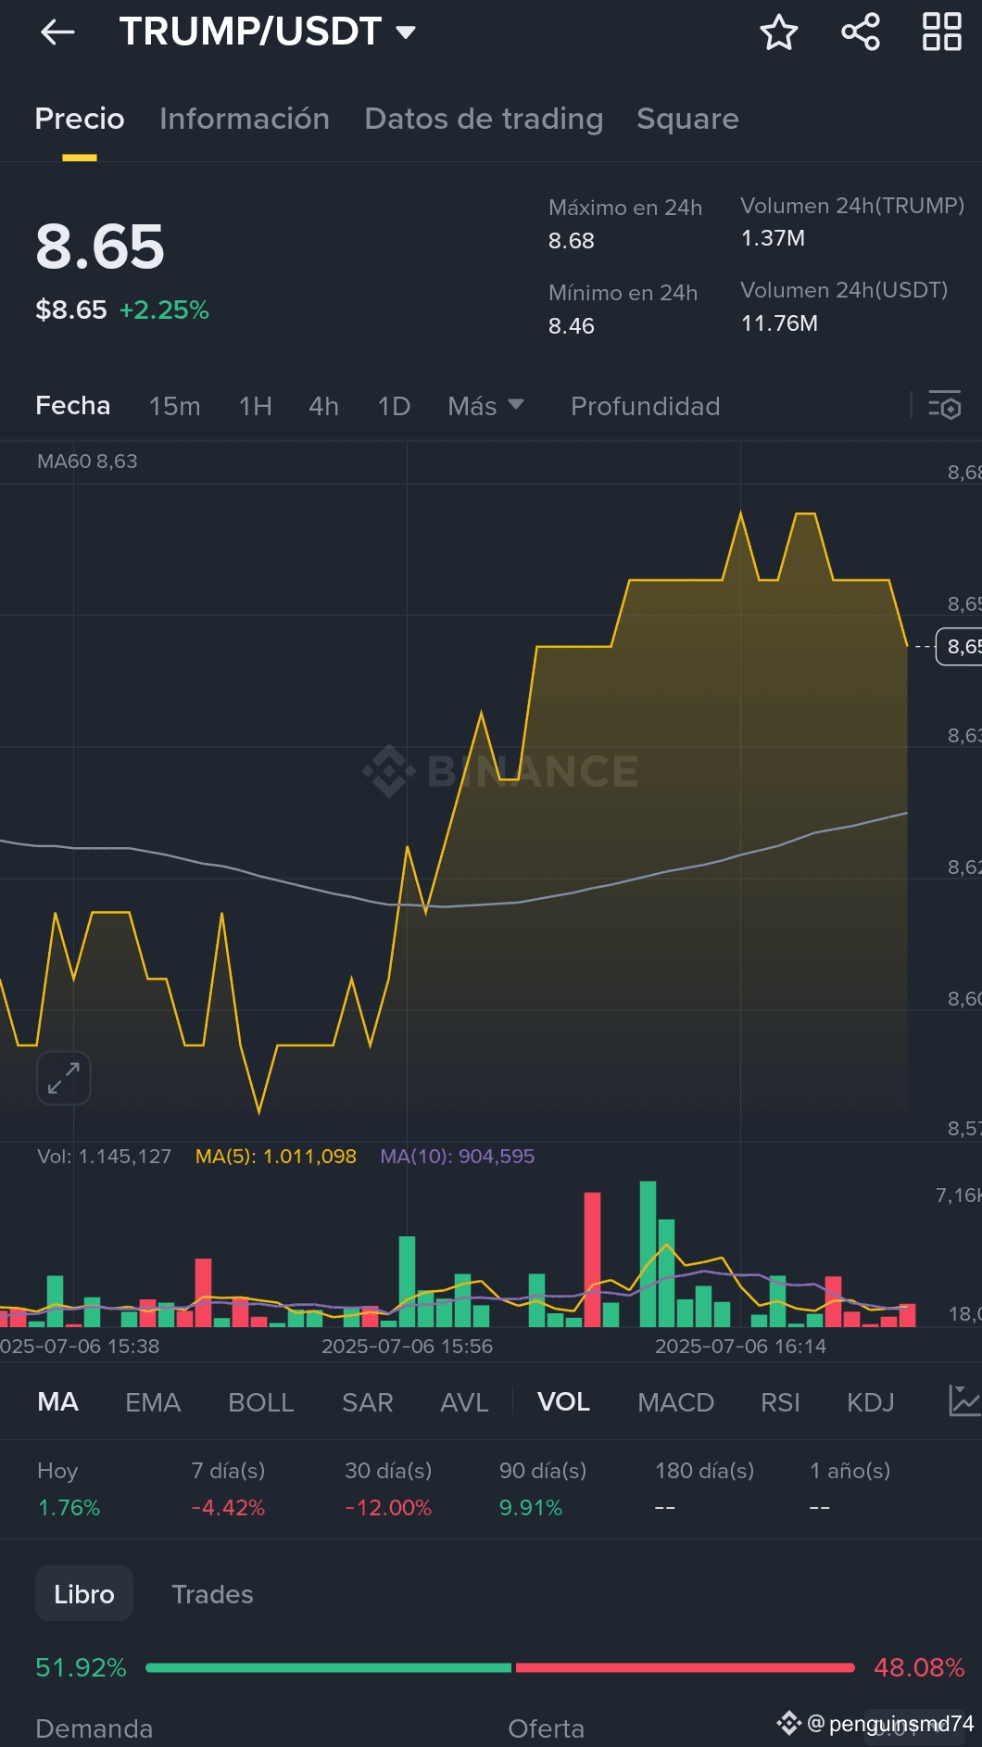
Task: Tap the 180 día(s) performance entry
Action: click(704, 1488)
